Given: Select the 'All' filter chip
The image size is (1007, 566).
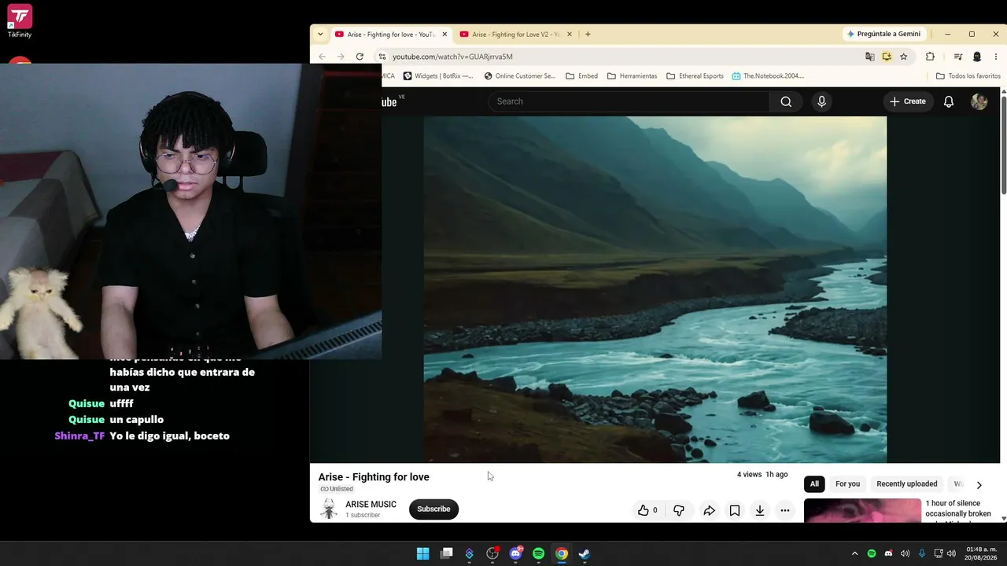Looking at the screenshot, I should 814,483.
